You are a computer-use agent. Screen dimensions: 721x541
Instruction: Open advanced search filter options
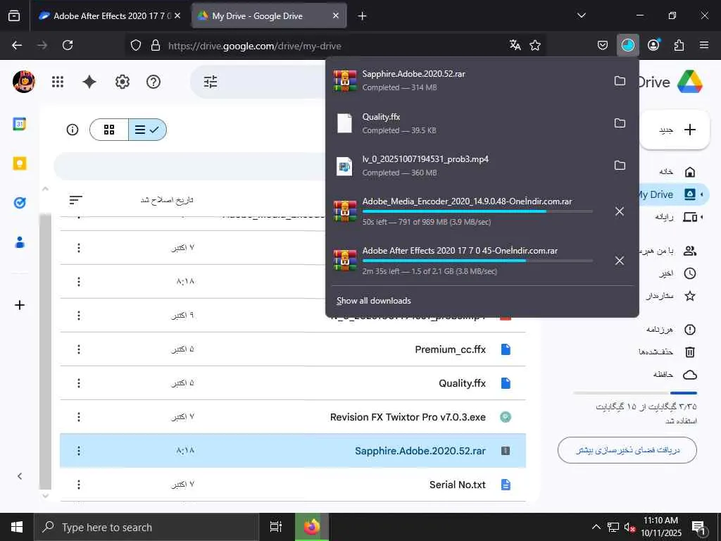[x=210, y=82]
